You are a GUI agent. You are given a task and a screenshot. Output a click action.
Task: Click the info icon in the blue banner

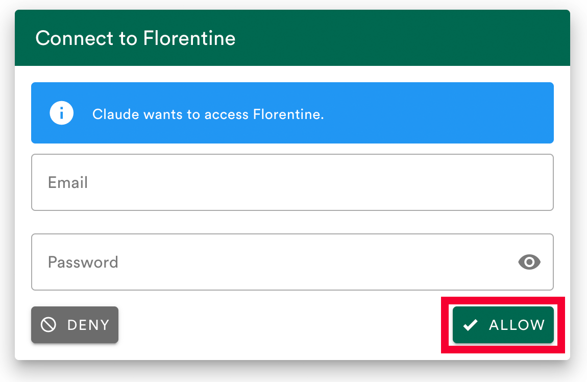pos(61,113)
